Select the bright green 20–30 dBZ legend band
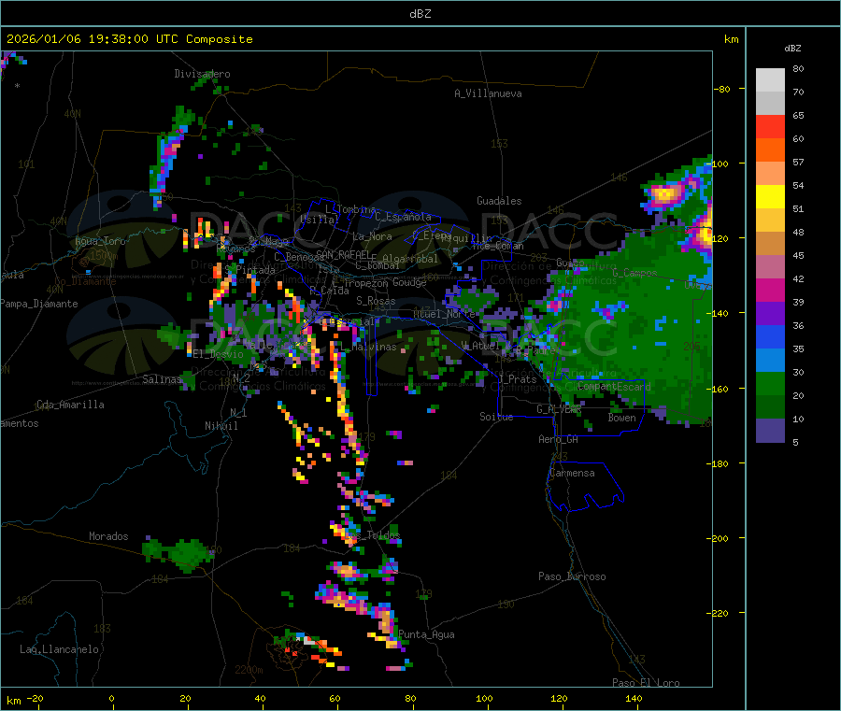The width and height of the screenshot is (841, 711). point(770,383)
